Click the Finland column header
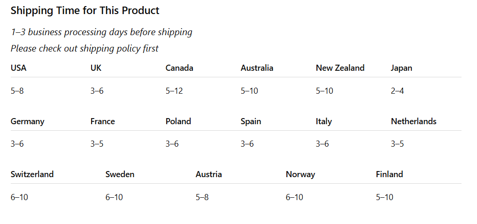 389,174
